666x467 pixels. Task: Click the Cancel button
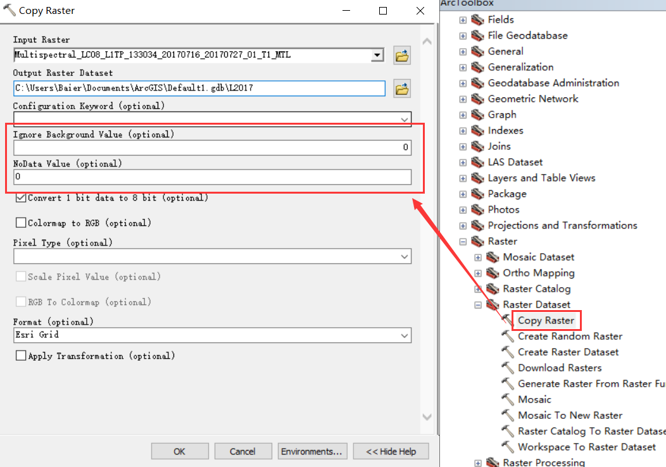coord(243,451)
